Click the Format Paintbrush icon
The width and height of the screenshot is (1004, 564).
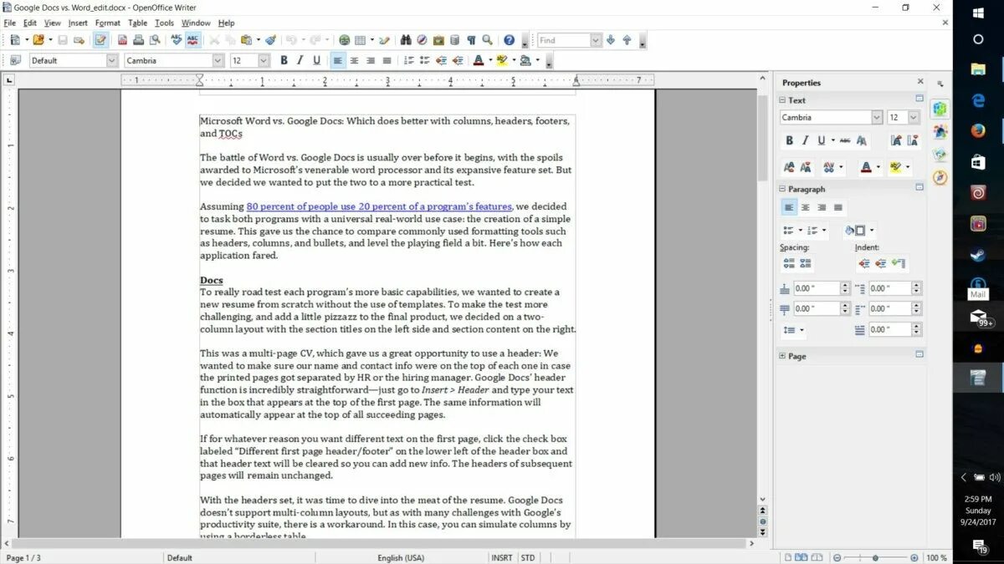click(x=270, y=40)
